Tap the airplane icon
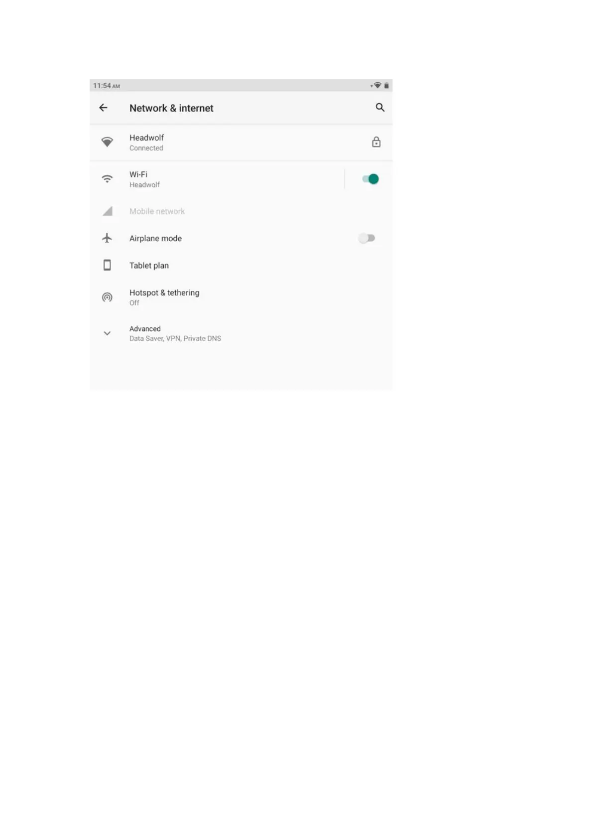 (107, 238)
